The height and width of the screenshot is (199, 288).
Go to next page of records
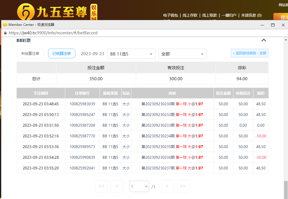click(x=168, y=186)
